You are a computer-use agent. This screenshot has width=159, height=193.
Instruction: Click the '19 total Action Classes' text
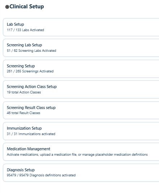point(24,92)
